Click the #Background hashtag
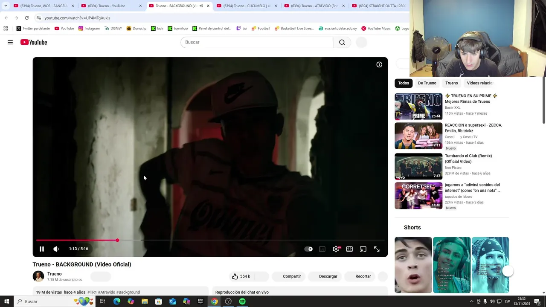The width and height of the screenshot is (546, 307). (128, 292)
